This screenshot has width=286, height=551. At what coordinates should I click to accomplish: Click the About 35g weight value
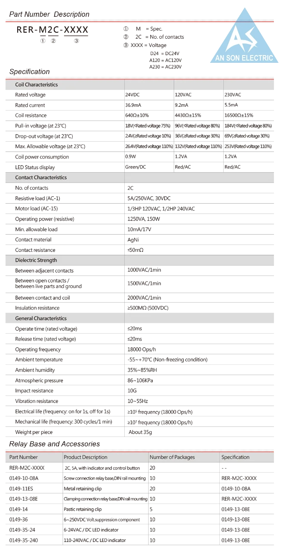point(140,432)
